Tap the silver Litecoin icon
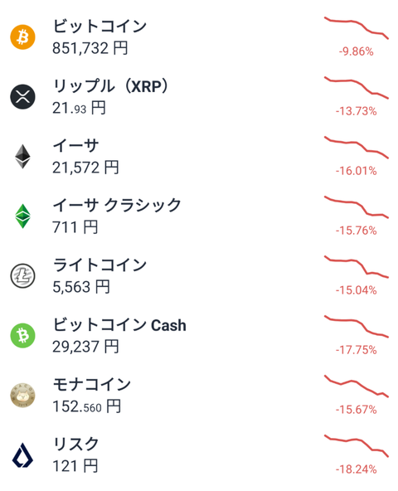The width and height of the screenshot is (398, 491). [x=22, y=276]
